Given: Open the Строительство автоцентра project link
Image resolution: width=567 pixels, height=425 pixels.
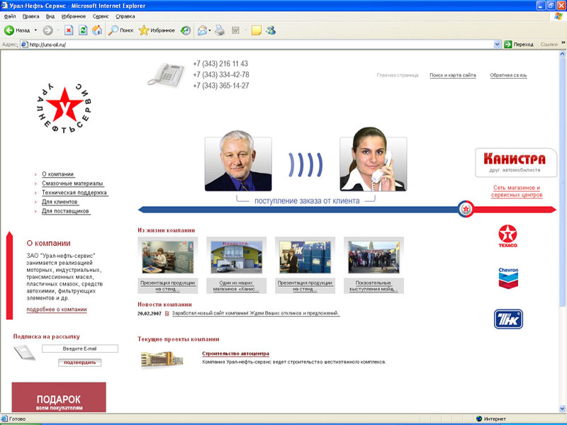Looking at the screenshot, I should pos(235,353).
